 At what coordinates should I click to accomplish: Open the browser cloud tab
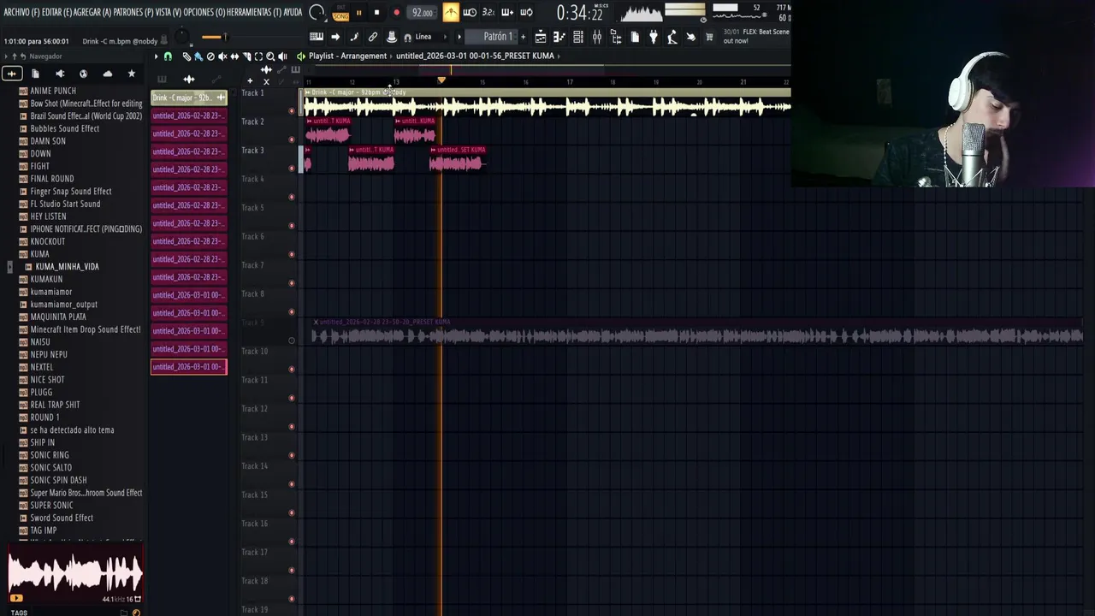click(x=107, y=74)
